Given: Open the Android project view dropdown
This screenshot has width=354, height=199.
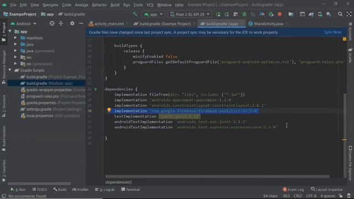Looking at the screenshot, I should pyautogui.click(x=23, y=23).
